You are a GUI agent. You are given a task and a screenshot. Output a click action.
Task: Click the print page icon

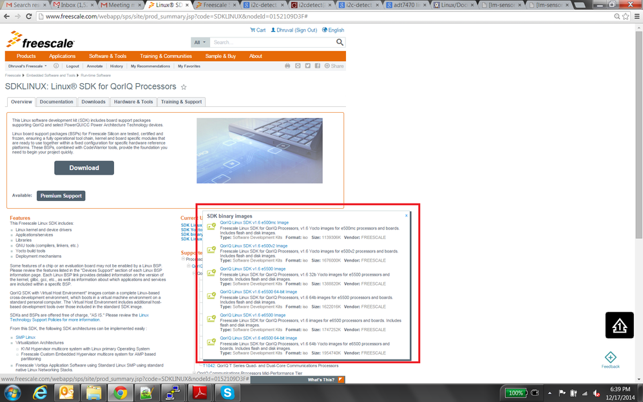pyautogui.click(x=287, y=66)
